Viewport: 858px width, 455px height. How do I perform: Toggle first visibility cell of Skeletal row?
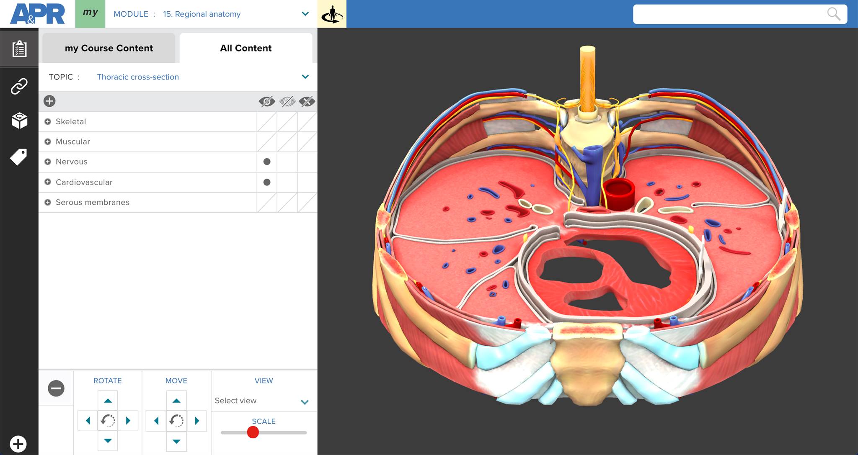pyautogui.click(x=267, y=122)
